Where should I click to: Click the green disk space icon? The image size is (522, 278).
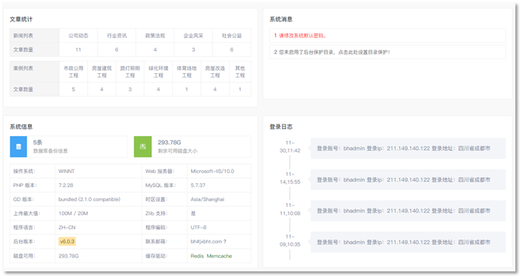142,146
